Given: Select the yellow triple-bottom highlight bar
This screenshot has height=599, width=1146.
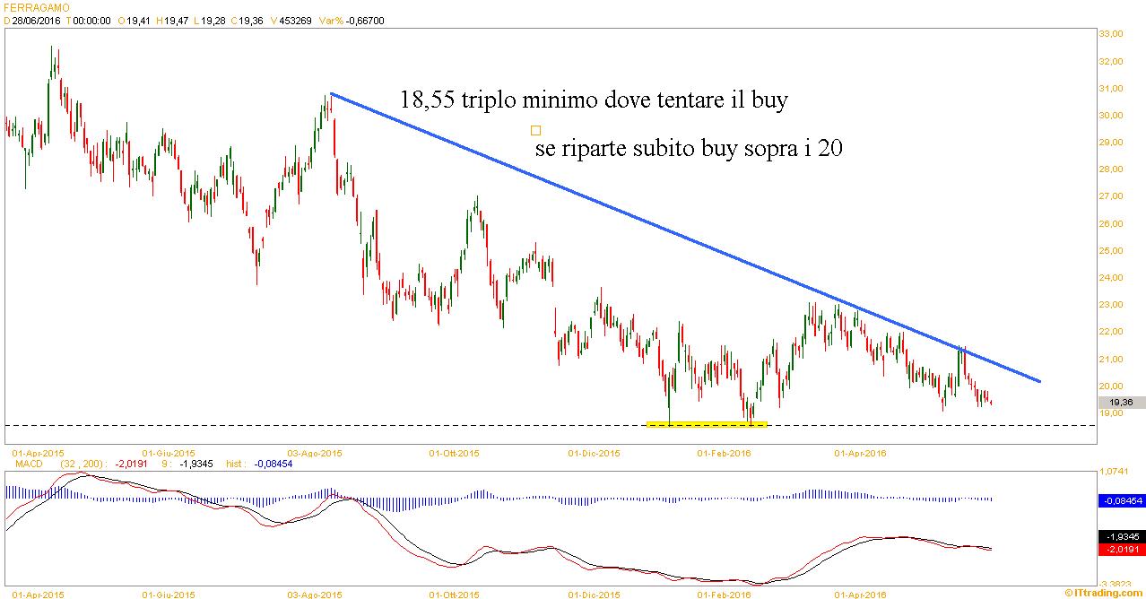Looking at the screenshot, I should [x=707, y=424].
